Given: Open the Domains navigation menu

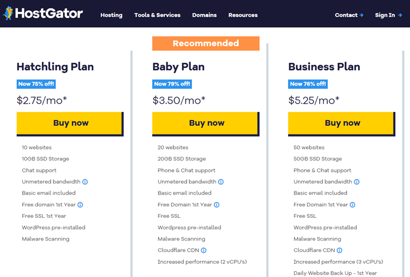Looking at the screenshot, I should pos(204,15).
